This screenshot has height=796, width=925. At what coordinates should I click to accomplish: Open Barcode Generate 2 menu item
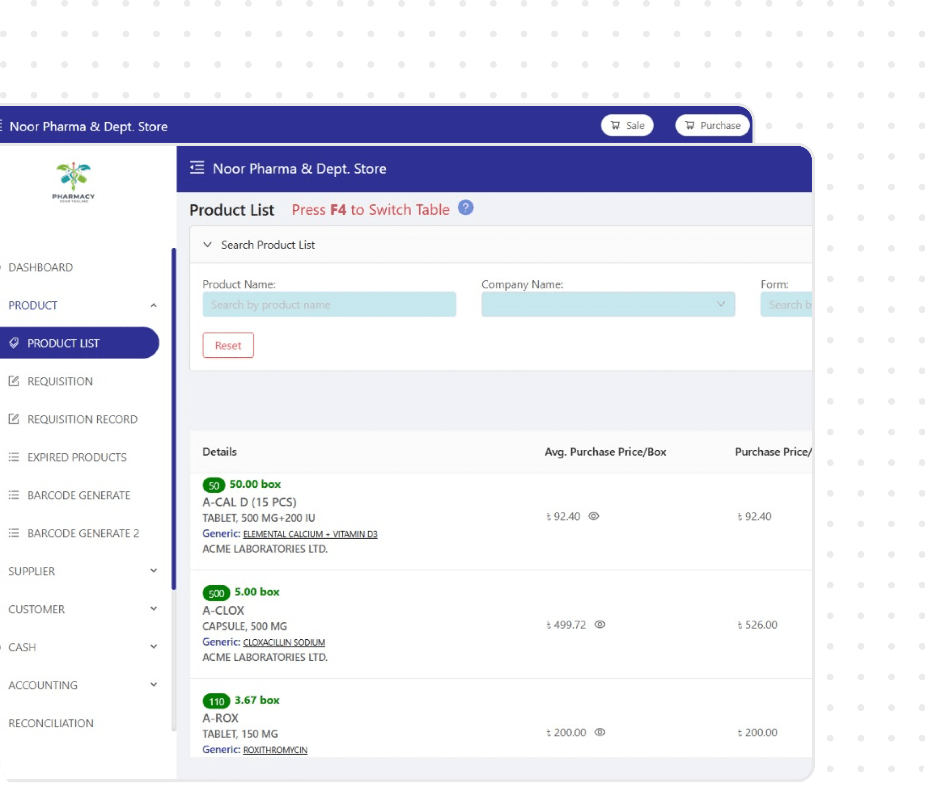click(83, 533)
